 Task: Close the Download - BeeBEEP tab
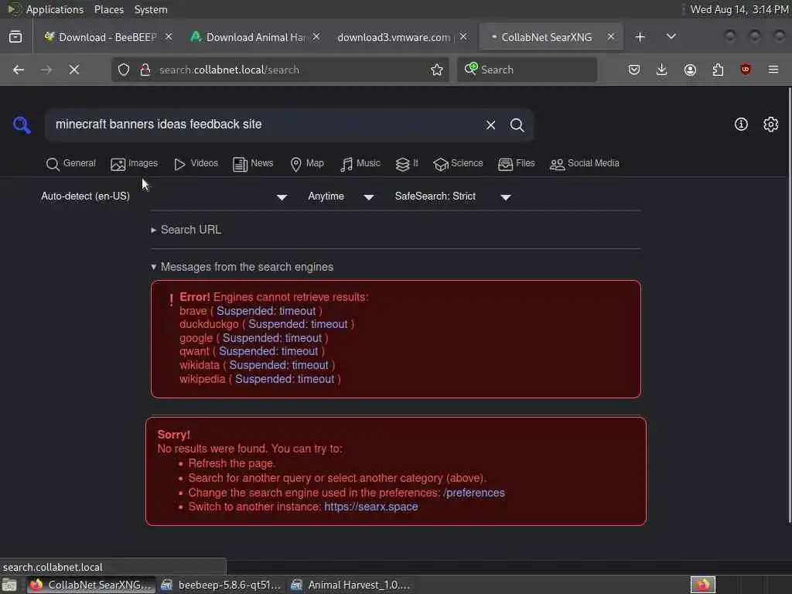point(169,37)
